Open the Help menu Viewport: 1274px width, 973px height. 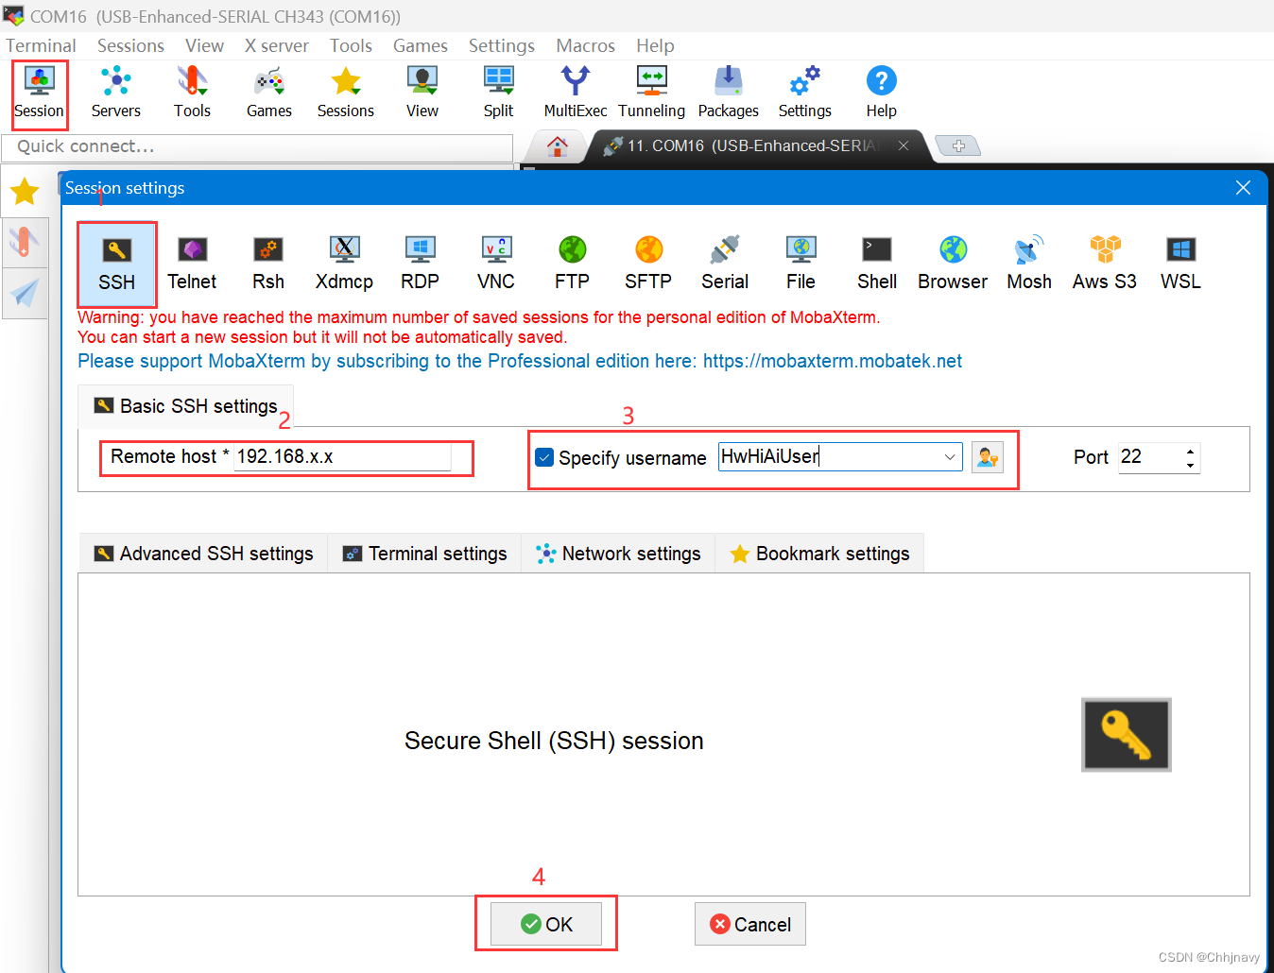(655, 45)
